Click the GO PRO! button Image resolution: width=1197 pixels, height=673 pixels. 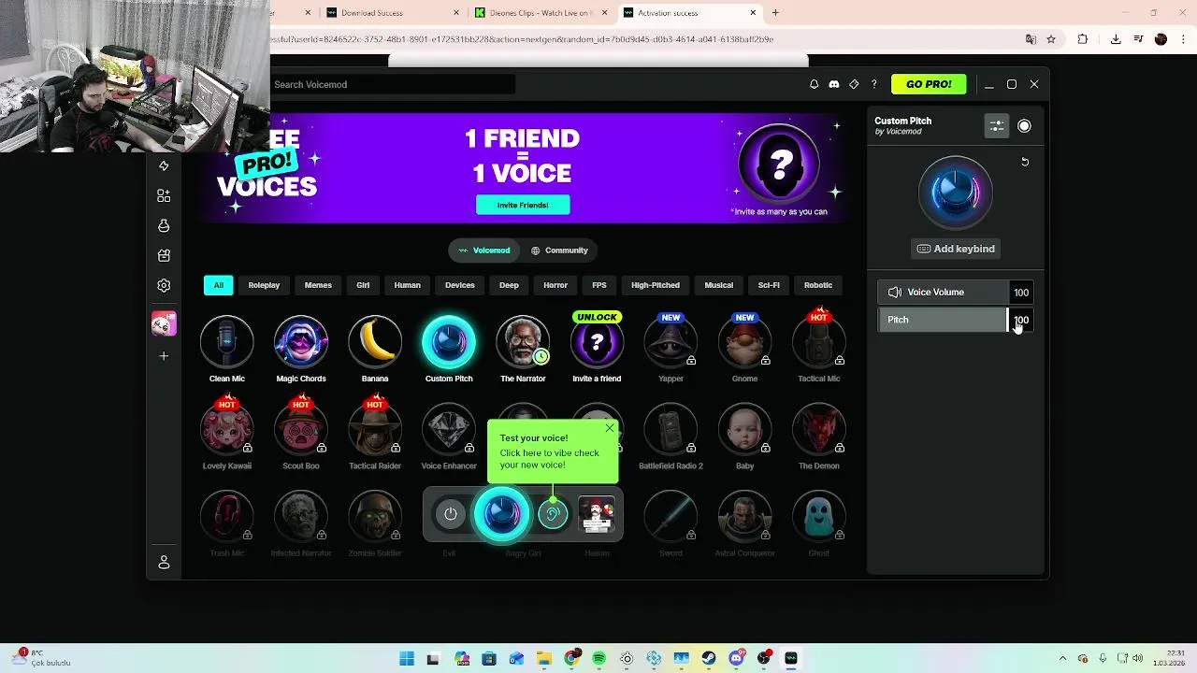(929, 84)
